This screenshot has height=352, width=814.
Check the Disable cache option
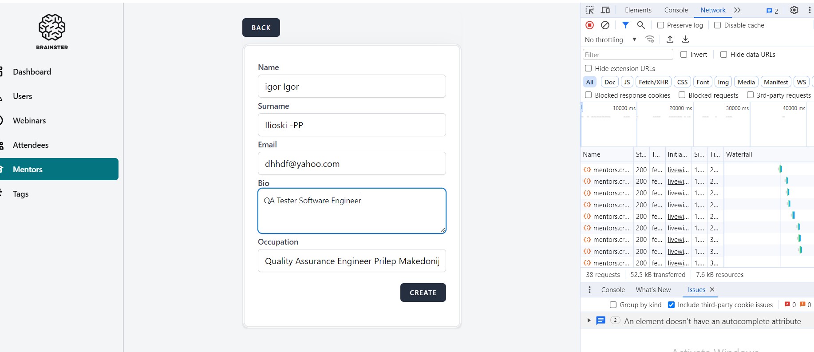point(717,25)
